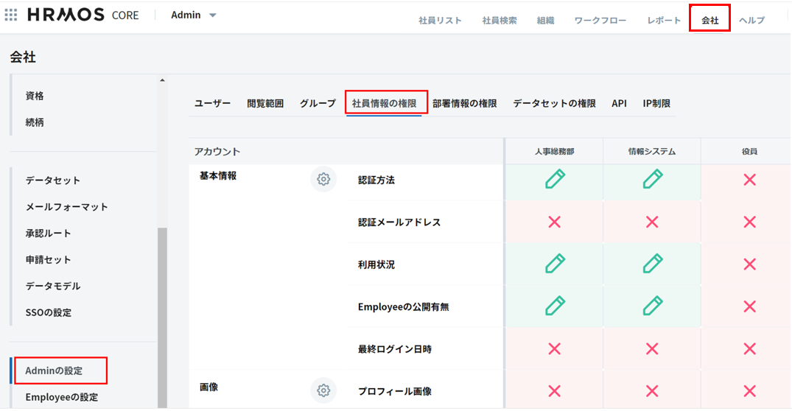This screenshot has width=792, height=411.
Task: Click pencil icon for Employeeの公開有無 under 人事総務部
Action: (555, 306)
